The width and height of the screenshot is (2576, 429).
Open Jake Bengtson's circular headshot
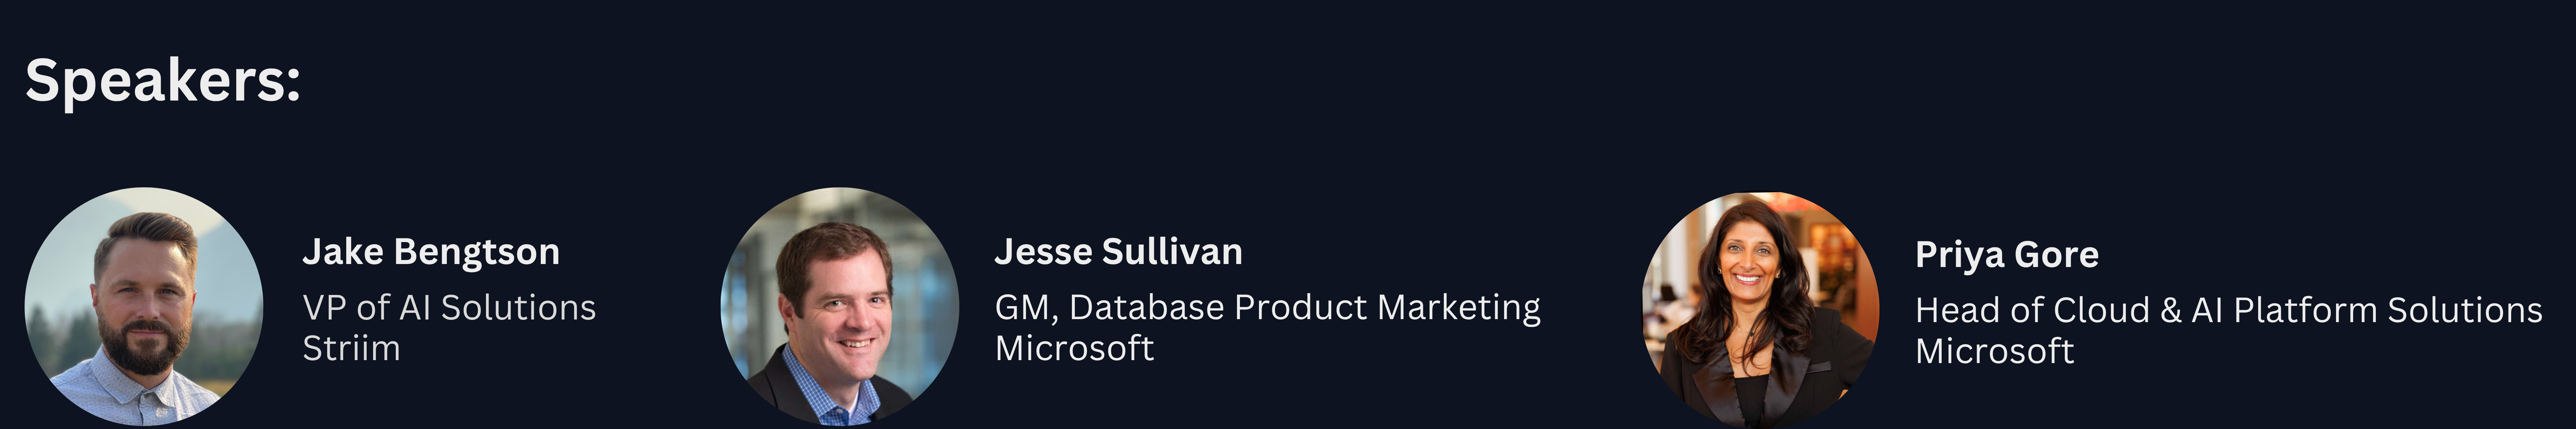(144, 306)
